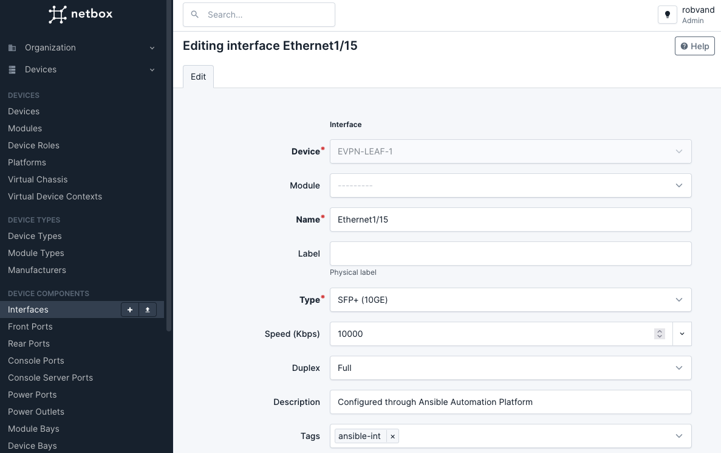
Task: Click the import upload icon next to Interfaces
Action: 148,310
